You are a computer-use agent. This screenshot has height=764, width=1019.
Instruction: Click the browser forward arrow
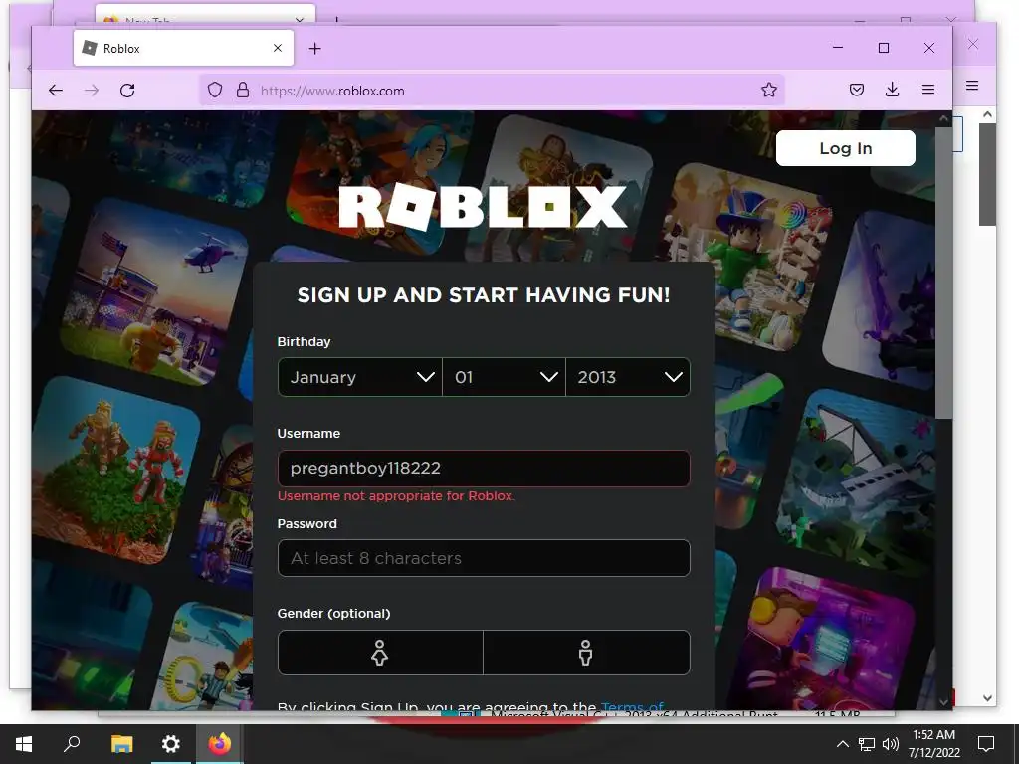(x=92, y=91)
